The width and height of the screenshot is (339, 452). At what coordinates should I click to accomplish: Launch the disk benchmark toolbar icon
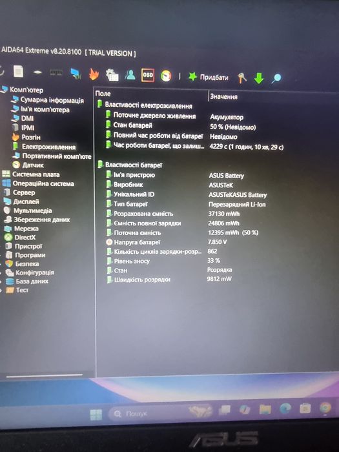pyautogui.click(x=37, y=72)
